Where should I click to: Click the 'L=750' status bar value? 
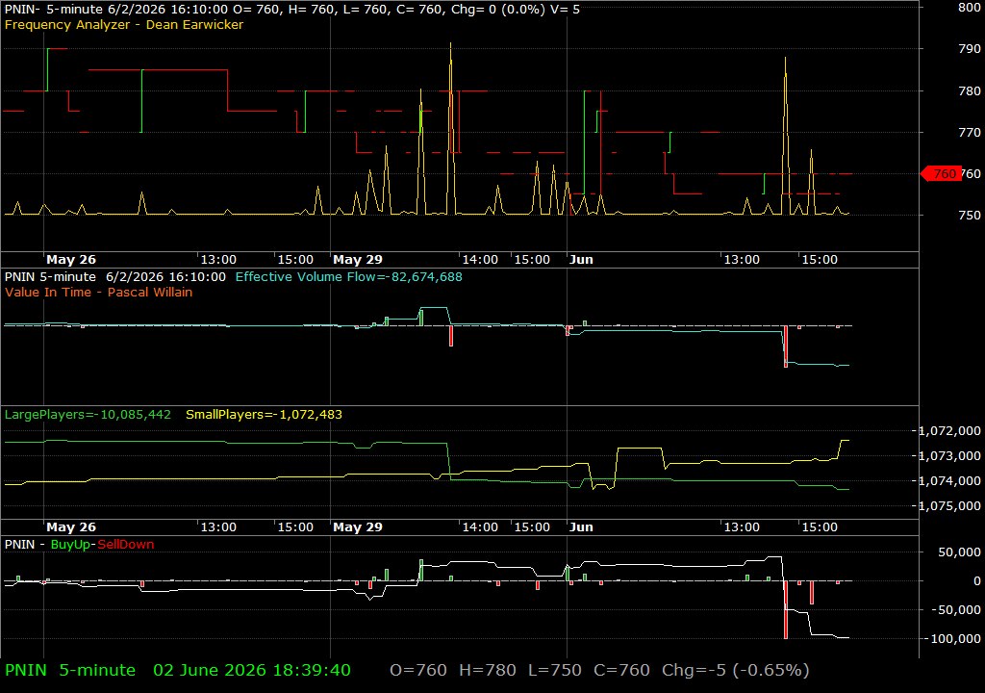[x=555, y=670]
